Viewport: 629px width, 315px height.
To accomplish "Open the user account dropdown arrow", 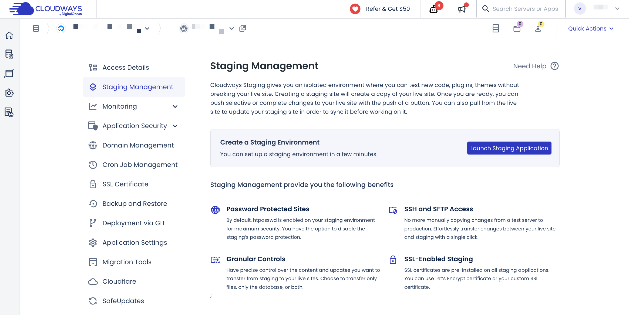I will pyautogui.click(x=617, y=9).
